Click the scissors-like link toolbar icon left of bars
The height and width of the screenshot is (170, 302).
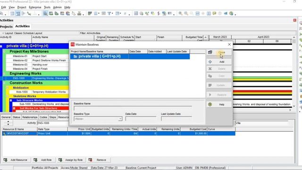coord(74,13)
